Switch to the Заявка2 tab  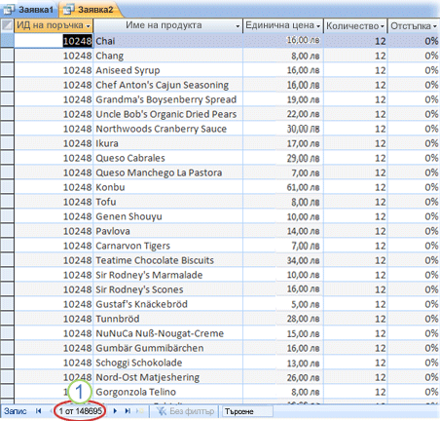tap(91, 10)
